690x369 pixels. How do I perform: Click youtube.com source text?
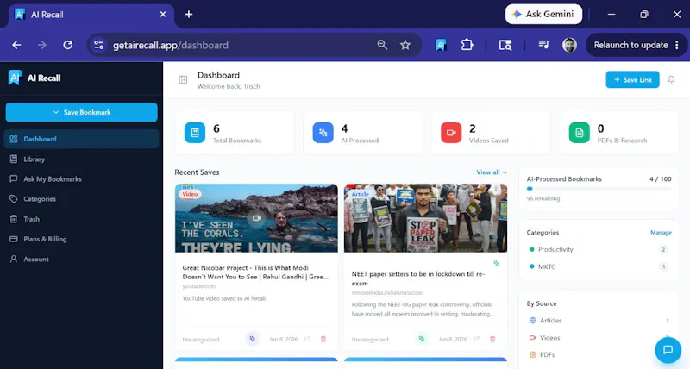coord(199,286)
